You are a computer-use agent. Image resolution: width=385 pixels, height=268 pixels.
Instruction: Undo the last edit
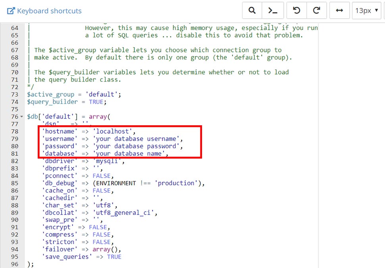pos(296,11)
